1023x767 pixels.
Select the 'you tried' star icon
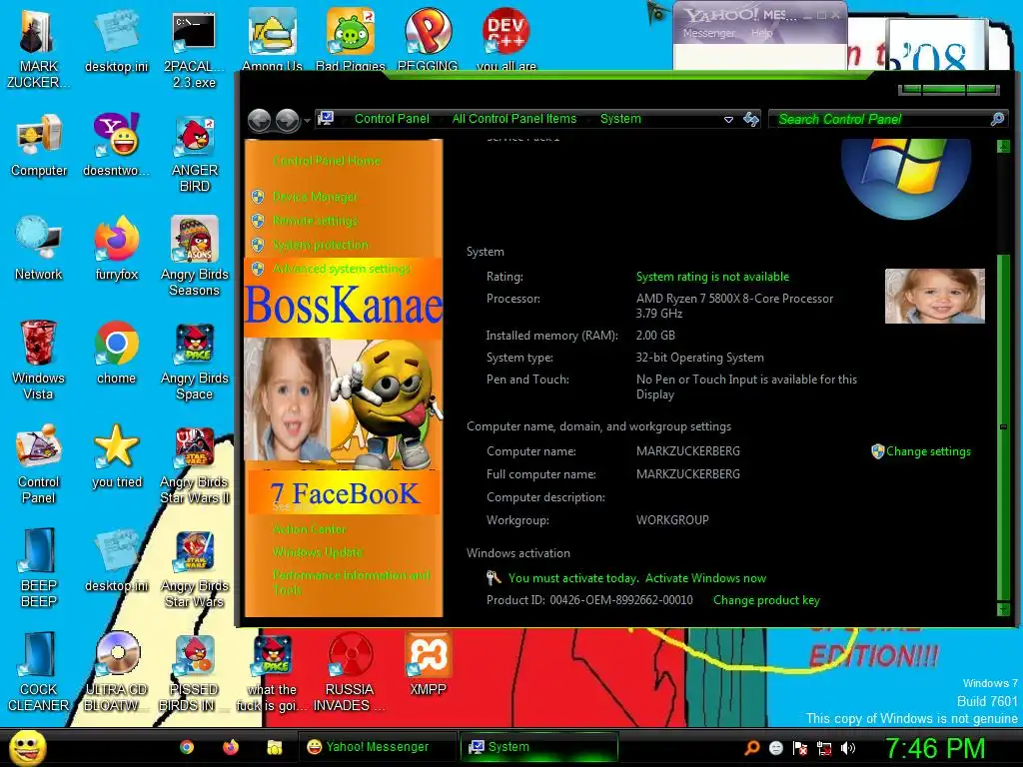point(116,456)
